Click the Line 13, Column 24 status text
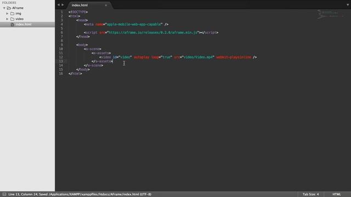This screenshot has width=351, height=197. [23, 194]
